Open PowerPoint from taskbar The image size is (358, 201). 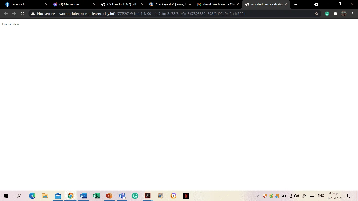pos(109,196)
